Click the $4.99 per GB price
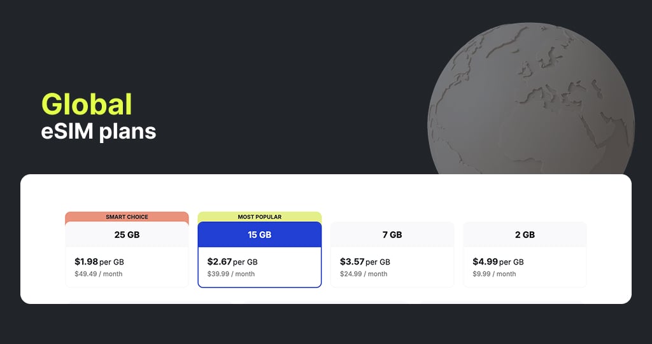This screenshot has height=344, width=652. 497,261
